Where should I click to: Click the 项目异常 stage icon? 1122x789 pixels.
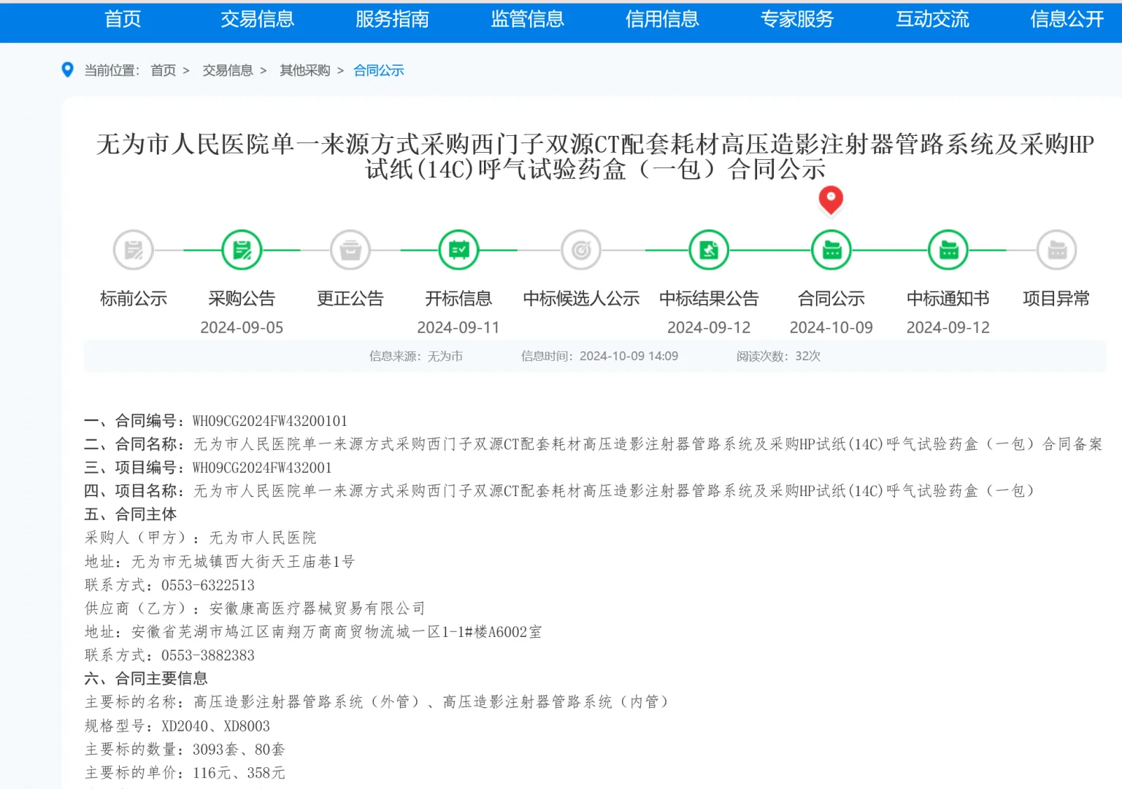(x=1056, y=249)
